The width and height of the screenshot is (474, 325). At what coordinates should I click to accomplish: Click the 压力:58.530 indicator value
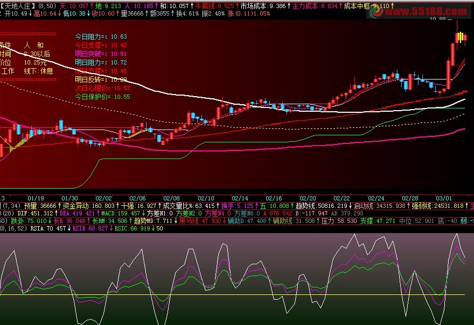[x=339, y=221]
